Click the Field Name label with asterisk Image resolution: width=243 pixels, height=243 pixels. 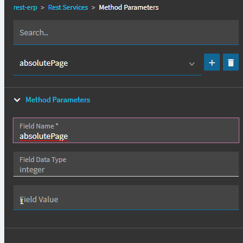click(39, 126)
